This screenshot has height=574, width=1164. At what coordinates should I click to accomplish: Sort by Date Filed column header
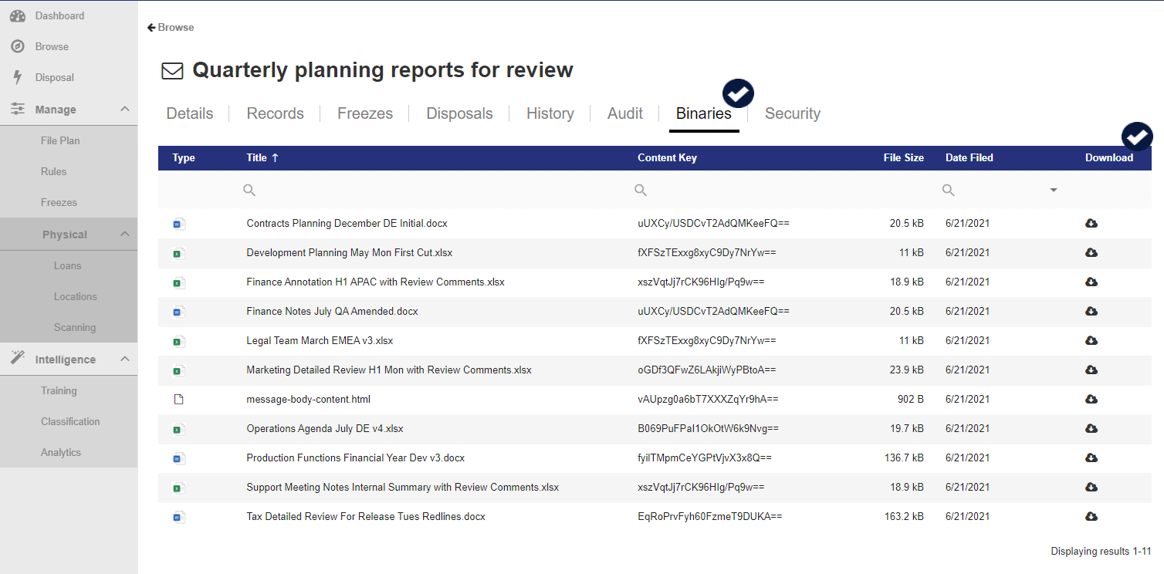969,157
